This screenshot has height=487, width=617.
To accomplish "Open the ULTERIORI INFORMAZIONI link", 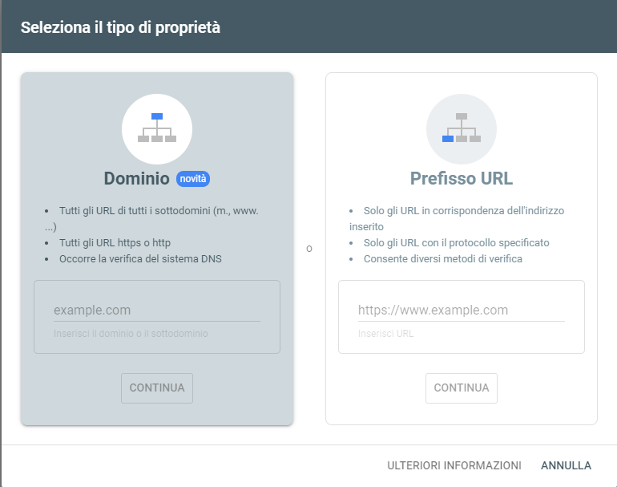I will (x=454, y=465).
